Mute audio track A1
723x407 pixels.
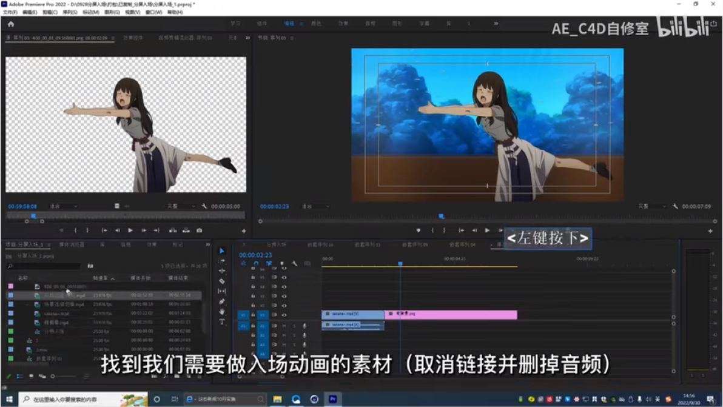(284, 326)
